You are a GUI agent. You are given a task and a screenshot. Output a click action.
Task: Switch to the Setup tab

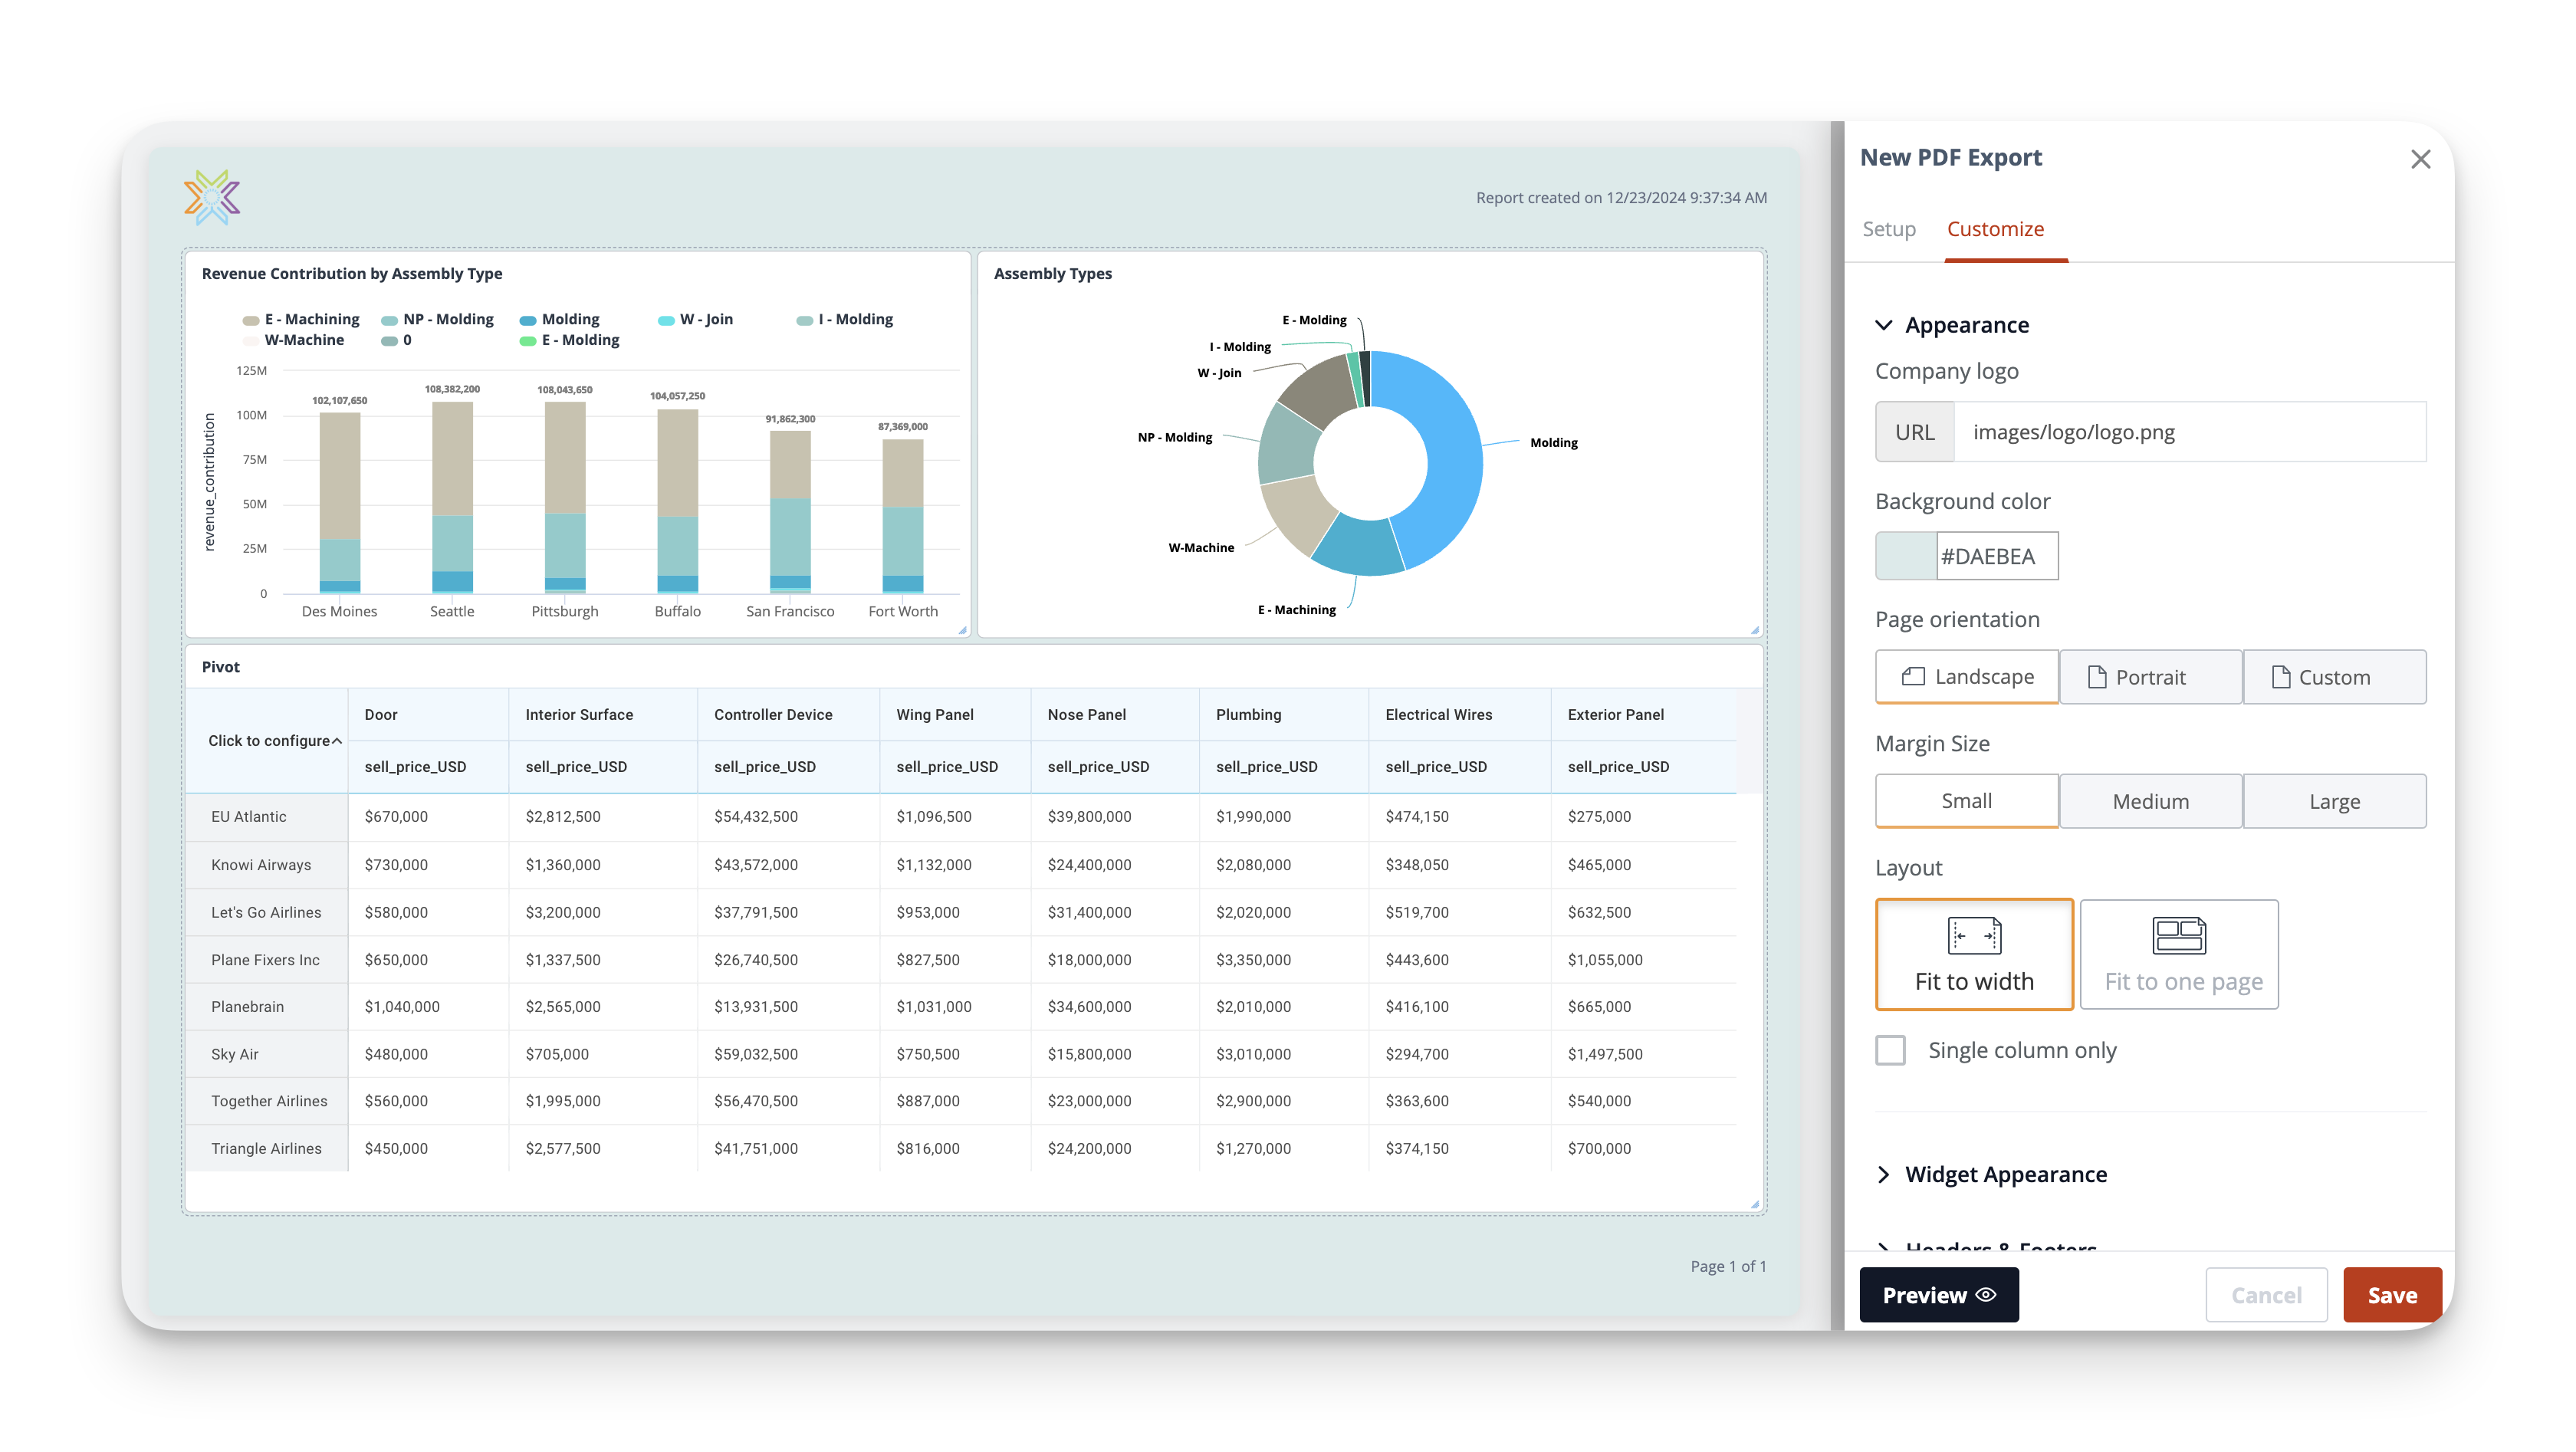point(1888,229)
